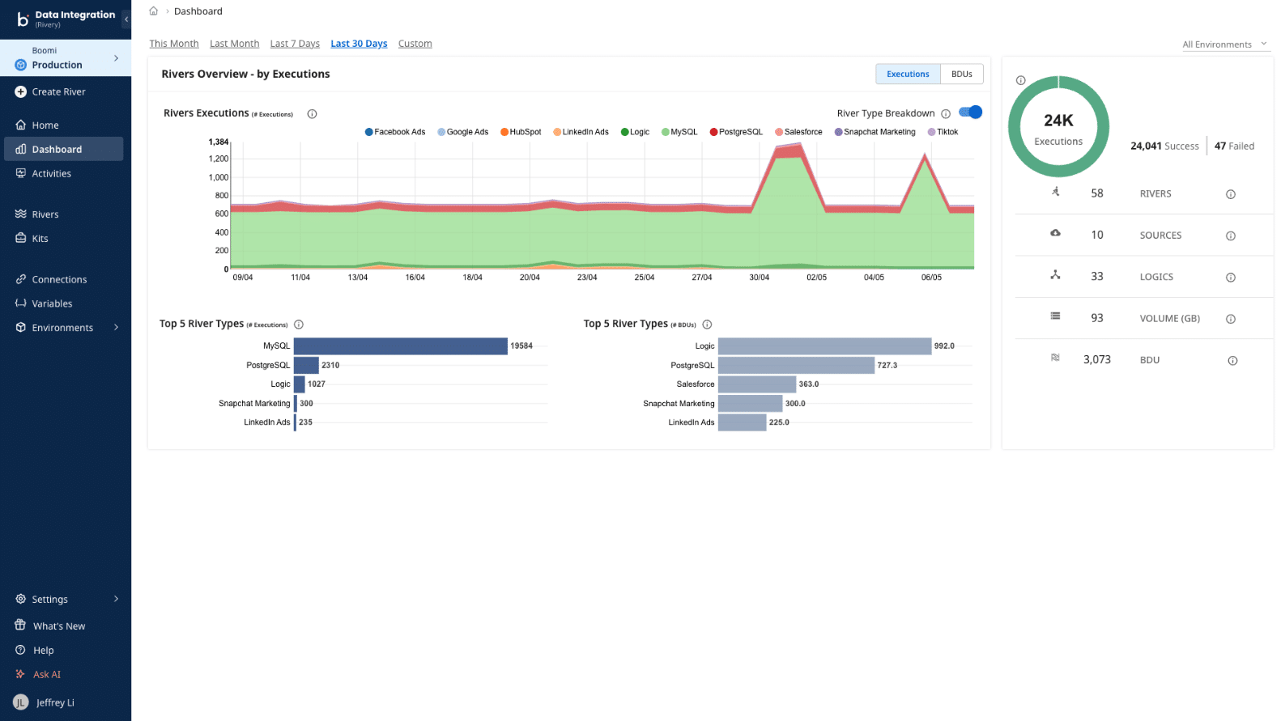Image resolution: width=1281 pixels, height=721 pixels.
Task: Click the Jeffrey Li avatar icon
Action: click(21, 702)
